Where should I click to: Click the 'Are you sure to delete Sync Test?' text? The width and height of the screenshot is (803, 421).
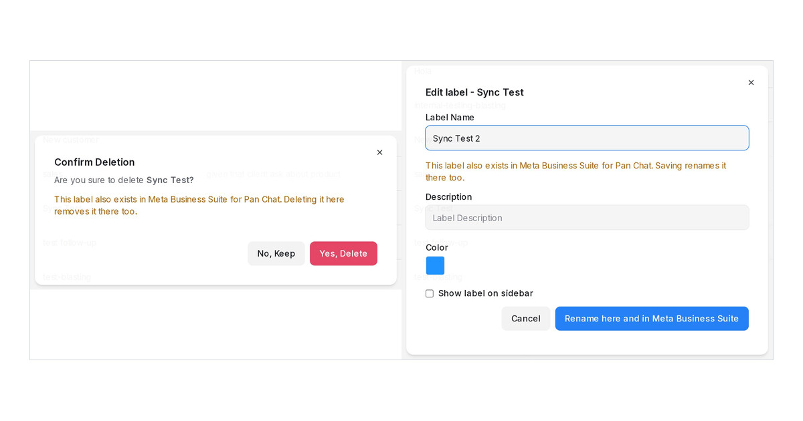point(124,180)
